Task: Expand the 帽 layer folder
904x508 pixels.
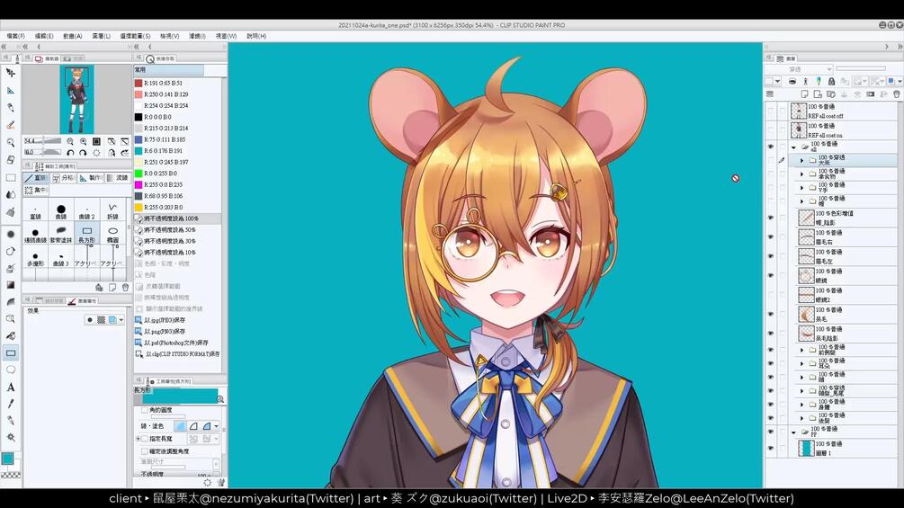Action: (x=801, y=201)
